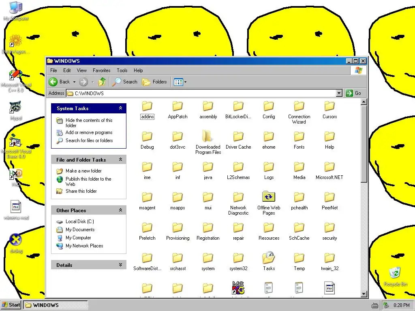This screenshot has height=311, width=415.
Task: Open the Address bar dropdown
Action: pos(339,93)
